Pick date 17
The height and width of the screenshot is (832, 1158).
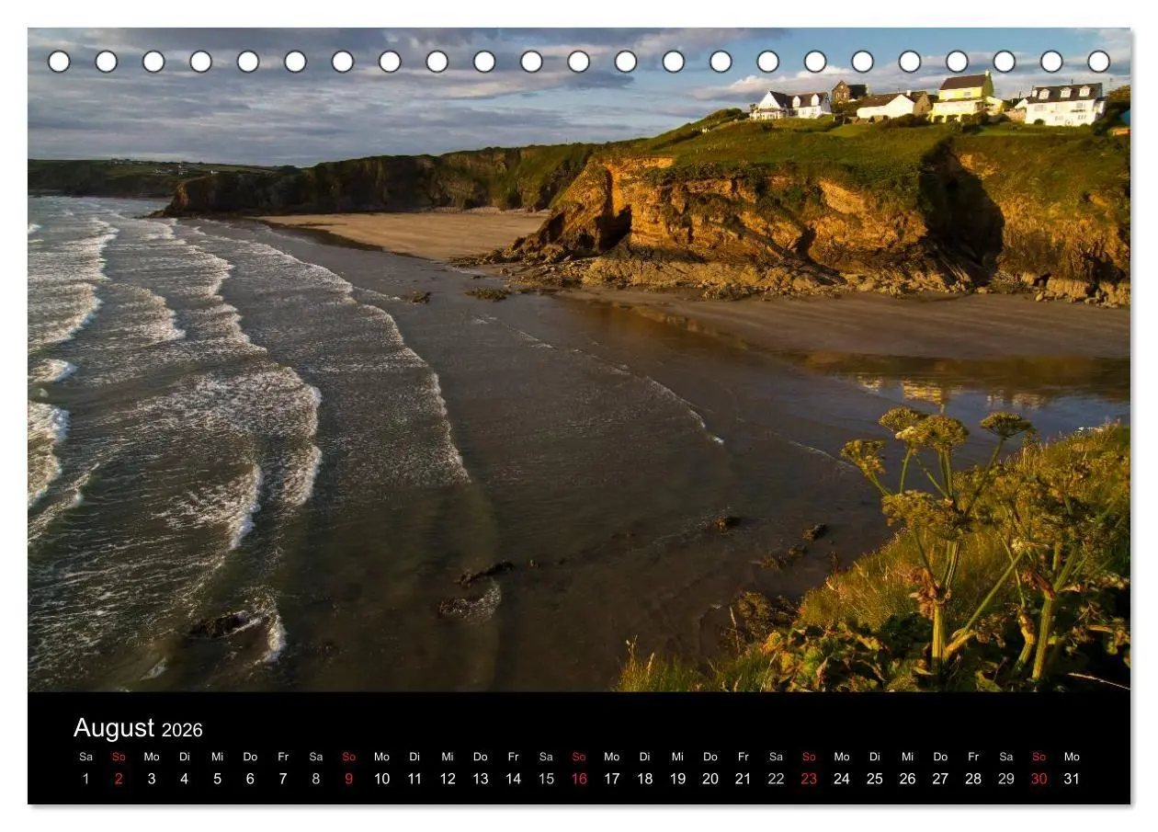(612, 779)
